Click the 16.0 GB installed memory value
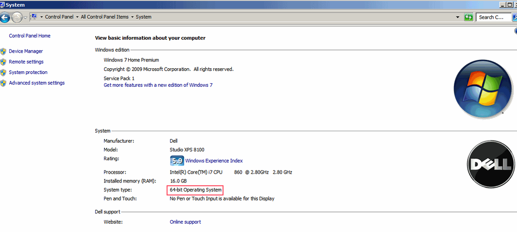This screenshot has width=517, height=232. click(178, 181)
